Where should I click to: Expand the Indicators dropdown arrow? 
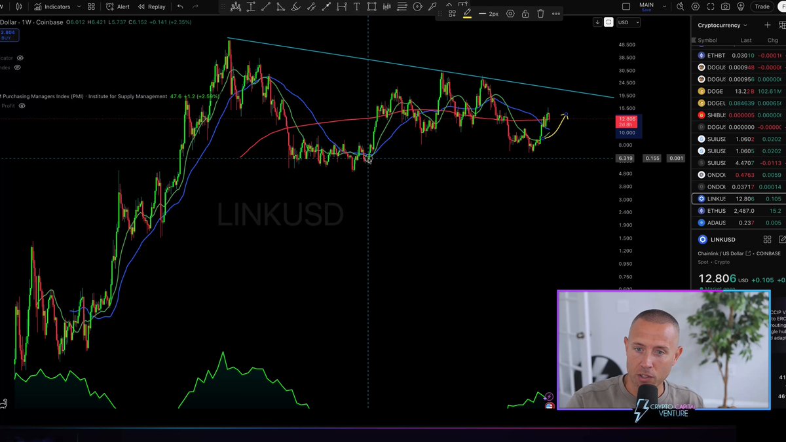click(79, 7)
